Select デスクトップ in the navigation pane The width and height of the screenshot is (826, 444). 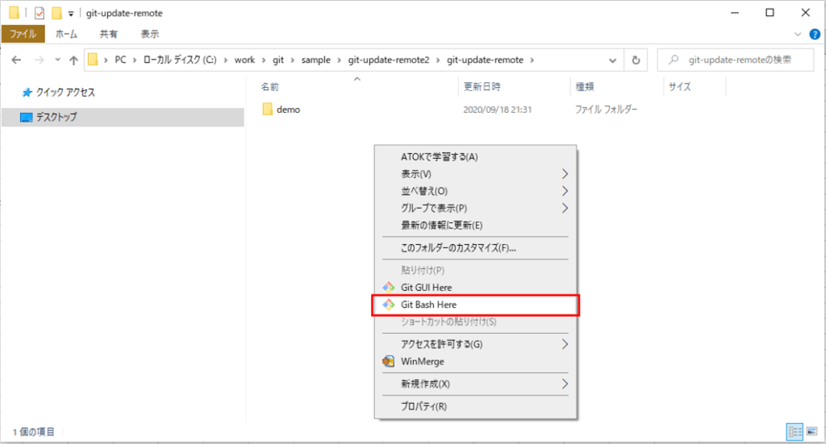[x=56, y=117]
